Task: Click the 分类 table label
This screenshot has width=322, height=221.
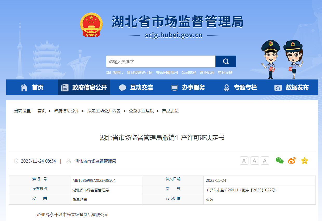Action: tap(40, 198)
